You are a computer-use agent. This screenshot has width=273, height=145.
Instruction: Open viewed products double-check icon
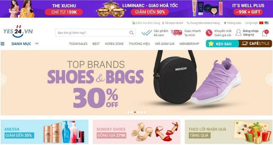tap(146, 33)
